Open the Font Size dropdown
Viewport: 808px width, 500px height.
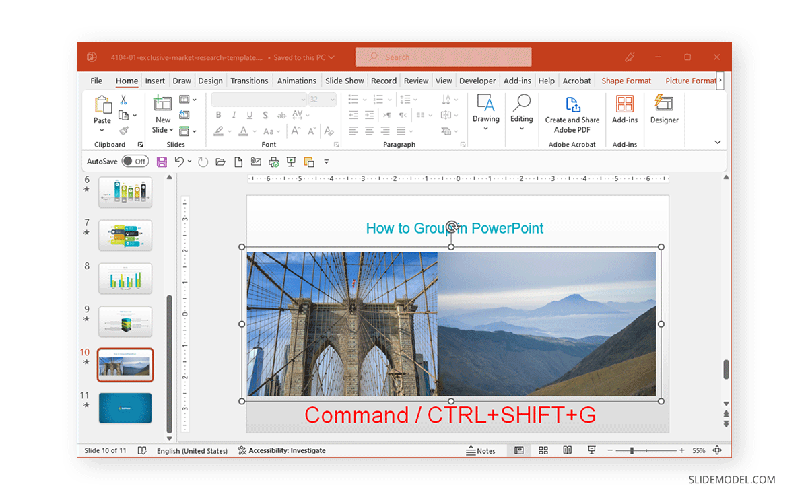(x=331, y=99)
